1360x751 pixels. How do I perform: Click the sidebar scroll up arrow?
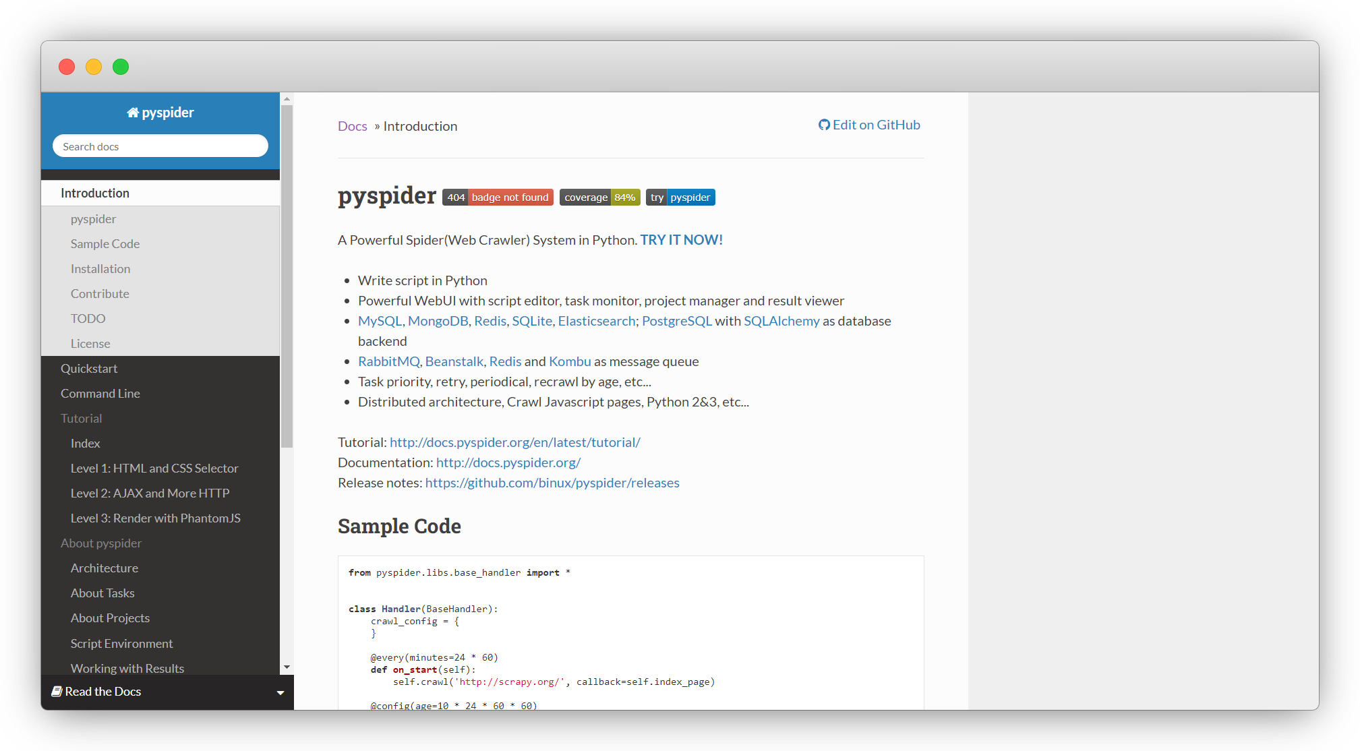coord(287,99)
